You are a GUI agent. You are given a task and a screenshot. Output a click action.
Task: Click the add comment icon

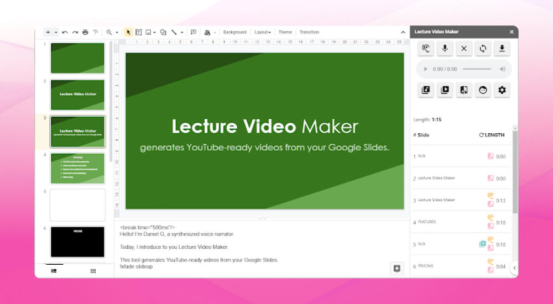tap(193, 32)
